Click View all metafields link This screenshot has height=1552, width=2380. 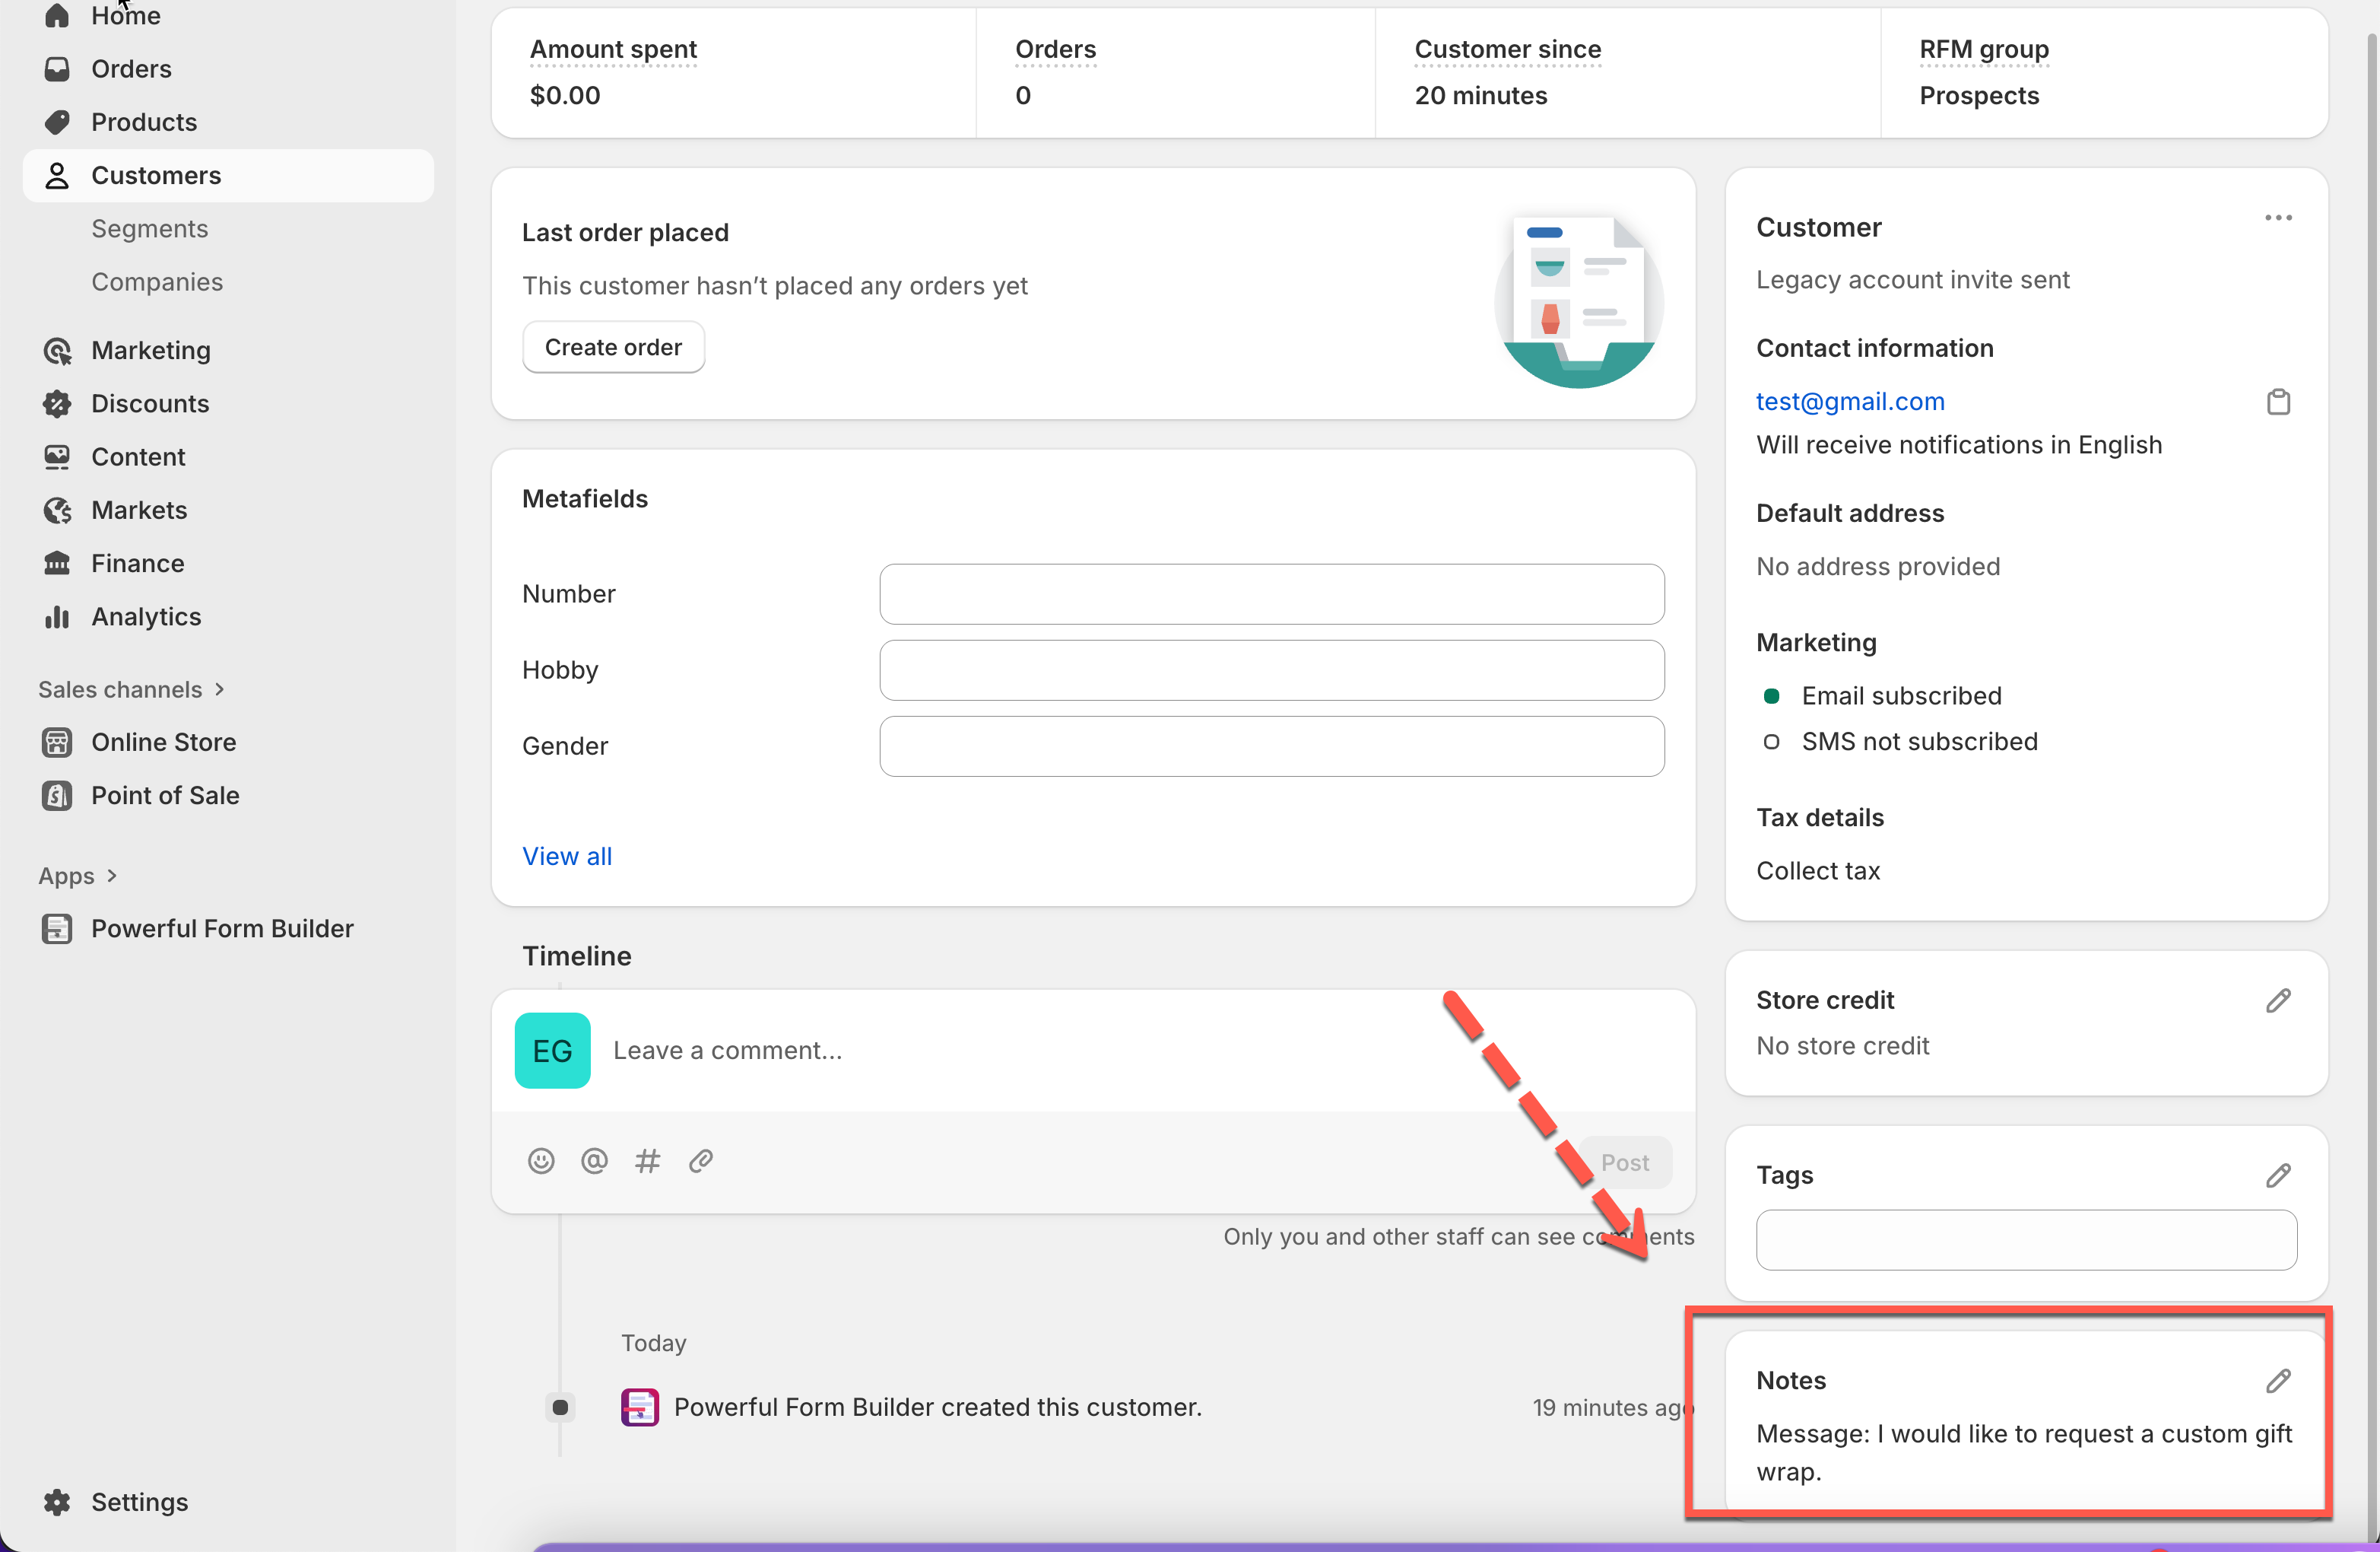(x=567, y=857)
